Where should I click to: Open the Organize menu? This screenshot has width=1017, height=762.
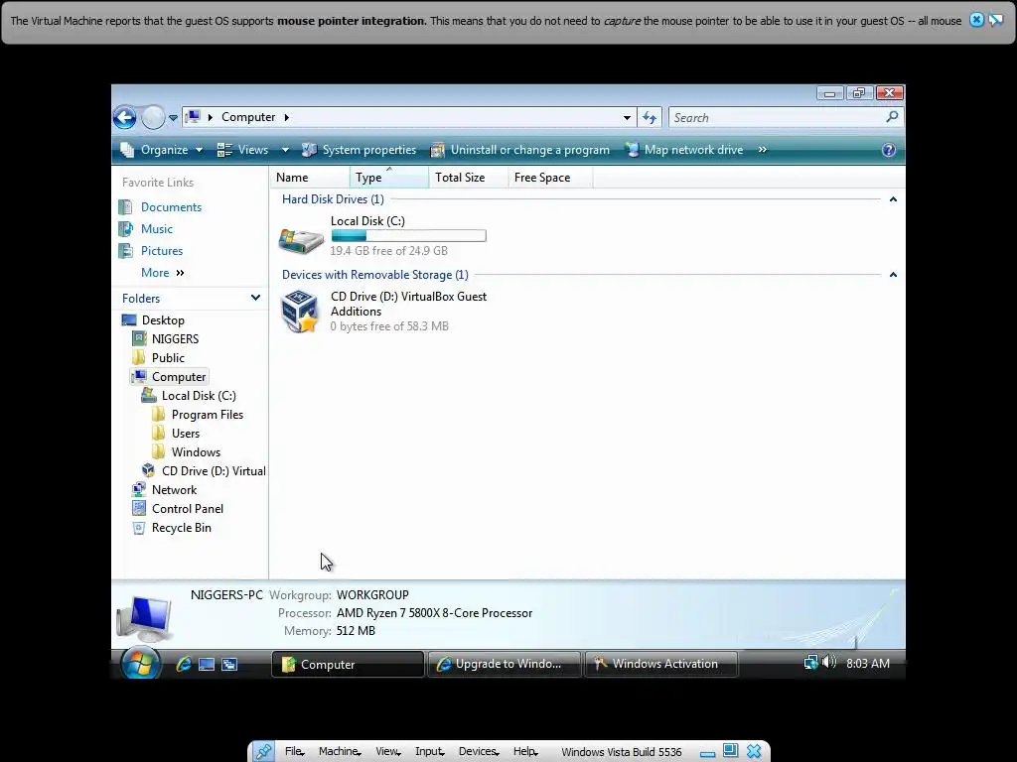[162, 150]
